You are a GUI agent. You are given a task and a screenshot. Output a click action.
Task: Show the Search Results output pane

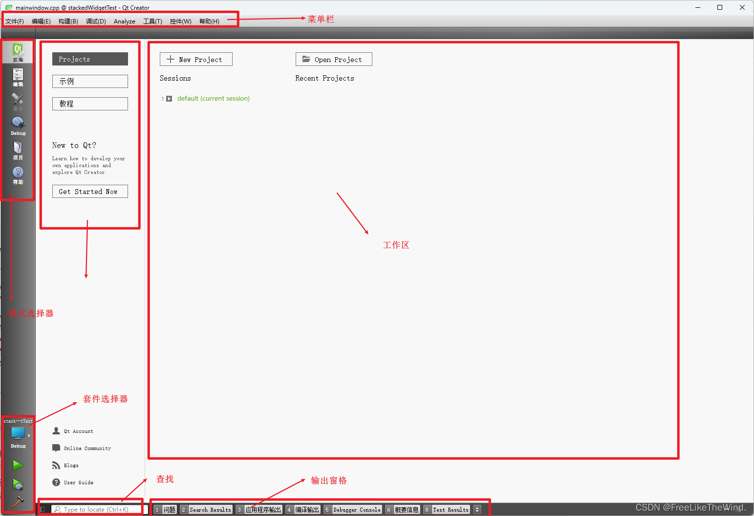click(x=206, y=510)
